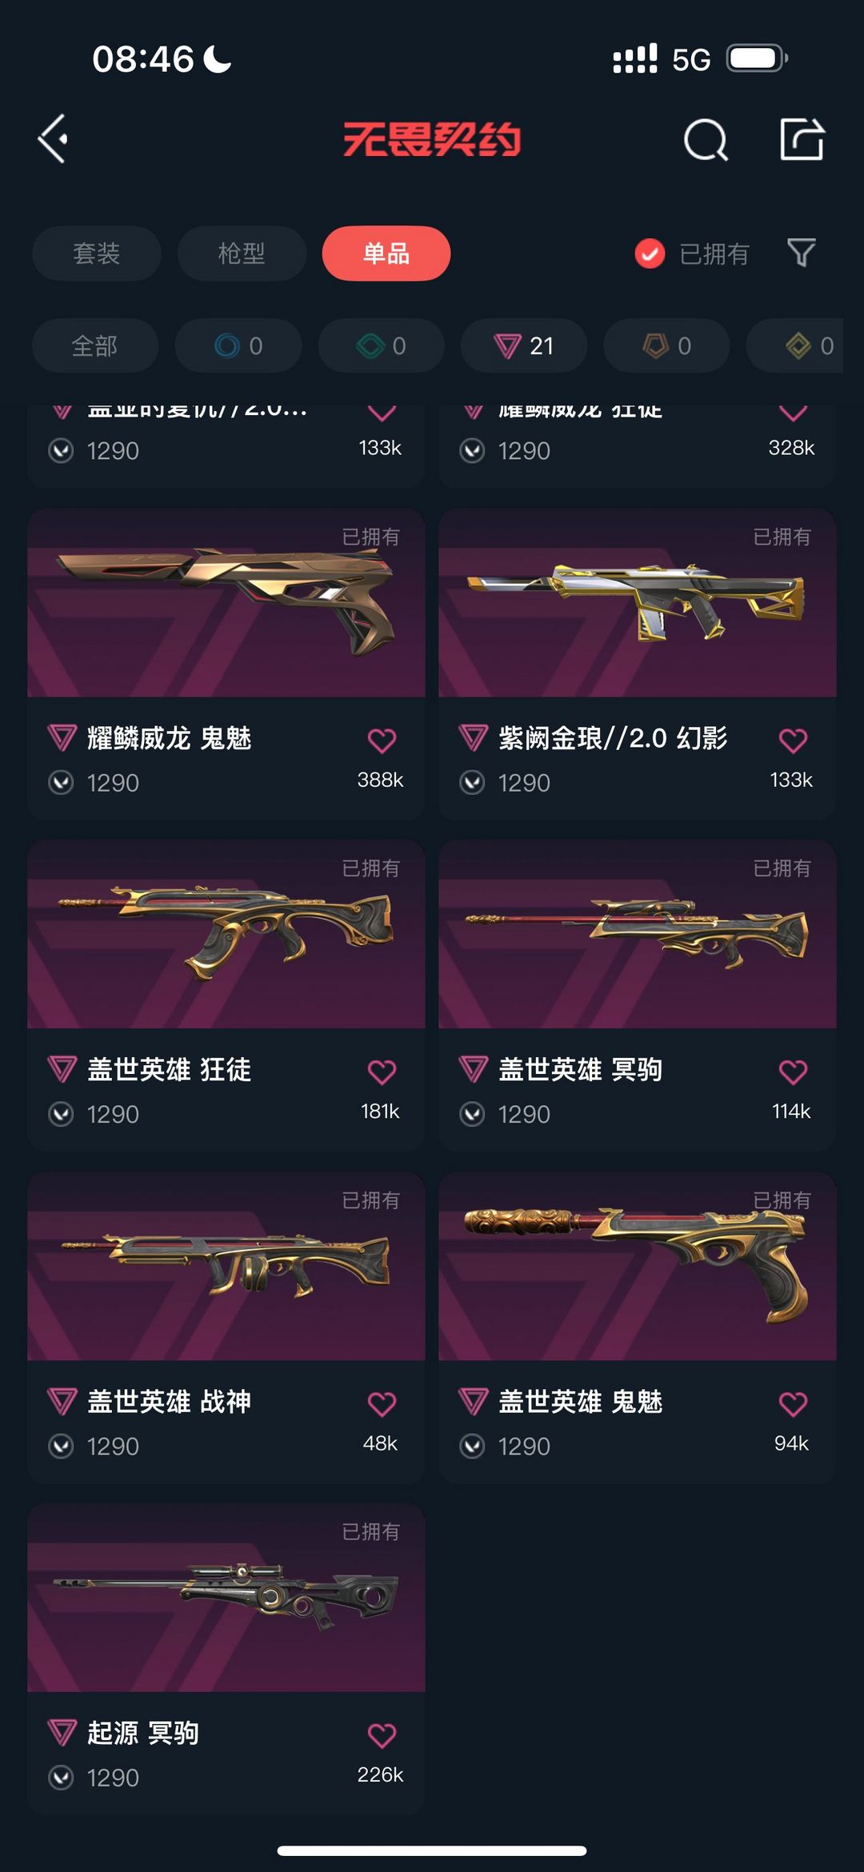Image resolution: width=864 pixels, height=1872 pixels.
Task: Choose the pink triangle tier showing 21
Action: click(524, 345)
